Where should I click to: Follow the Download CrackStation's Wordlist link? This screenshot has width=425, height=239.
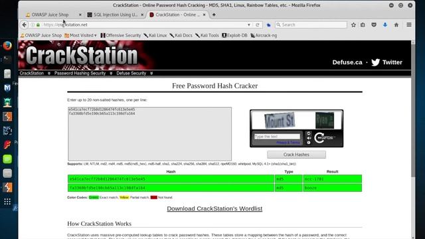(x=214, y=208)
